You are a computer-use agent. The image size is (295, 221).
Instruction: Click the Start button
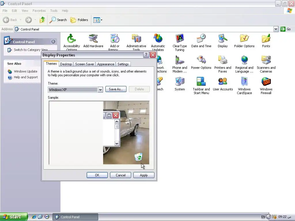tap(14, 217)
